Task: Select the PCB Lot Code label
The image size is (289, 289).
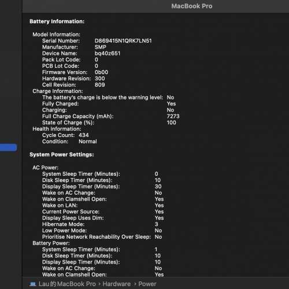Action: click(x=61, y=66)
